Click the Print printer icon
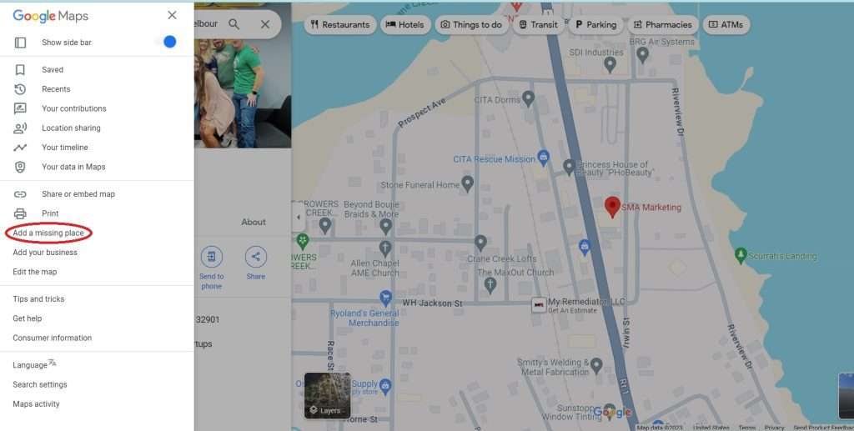The image size is (854, 431). pyautogui.click(x=20, y=213)
